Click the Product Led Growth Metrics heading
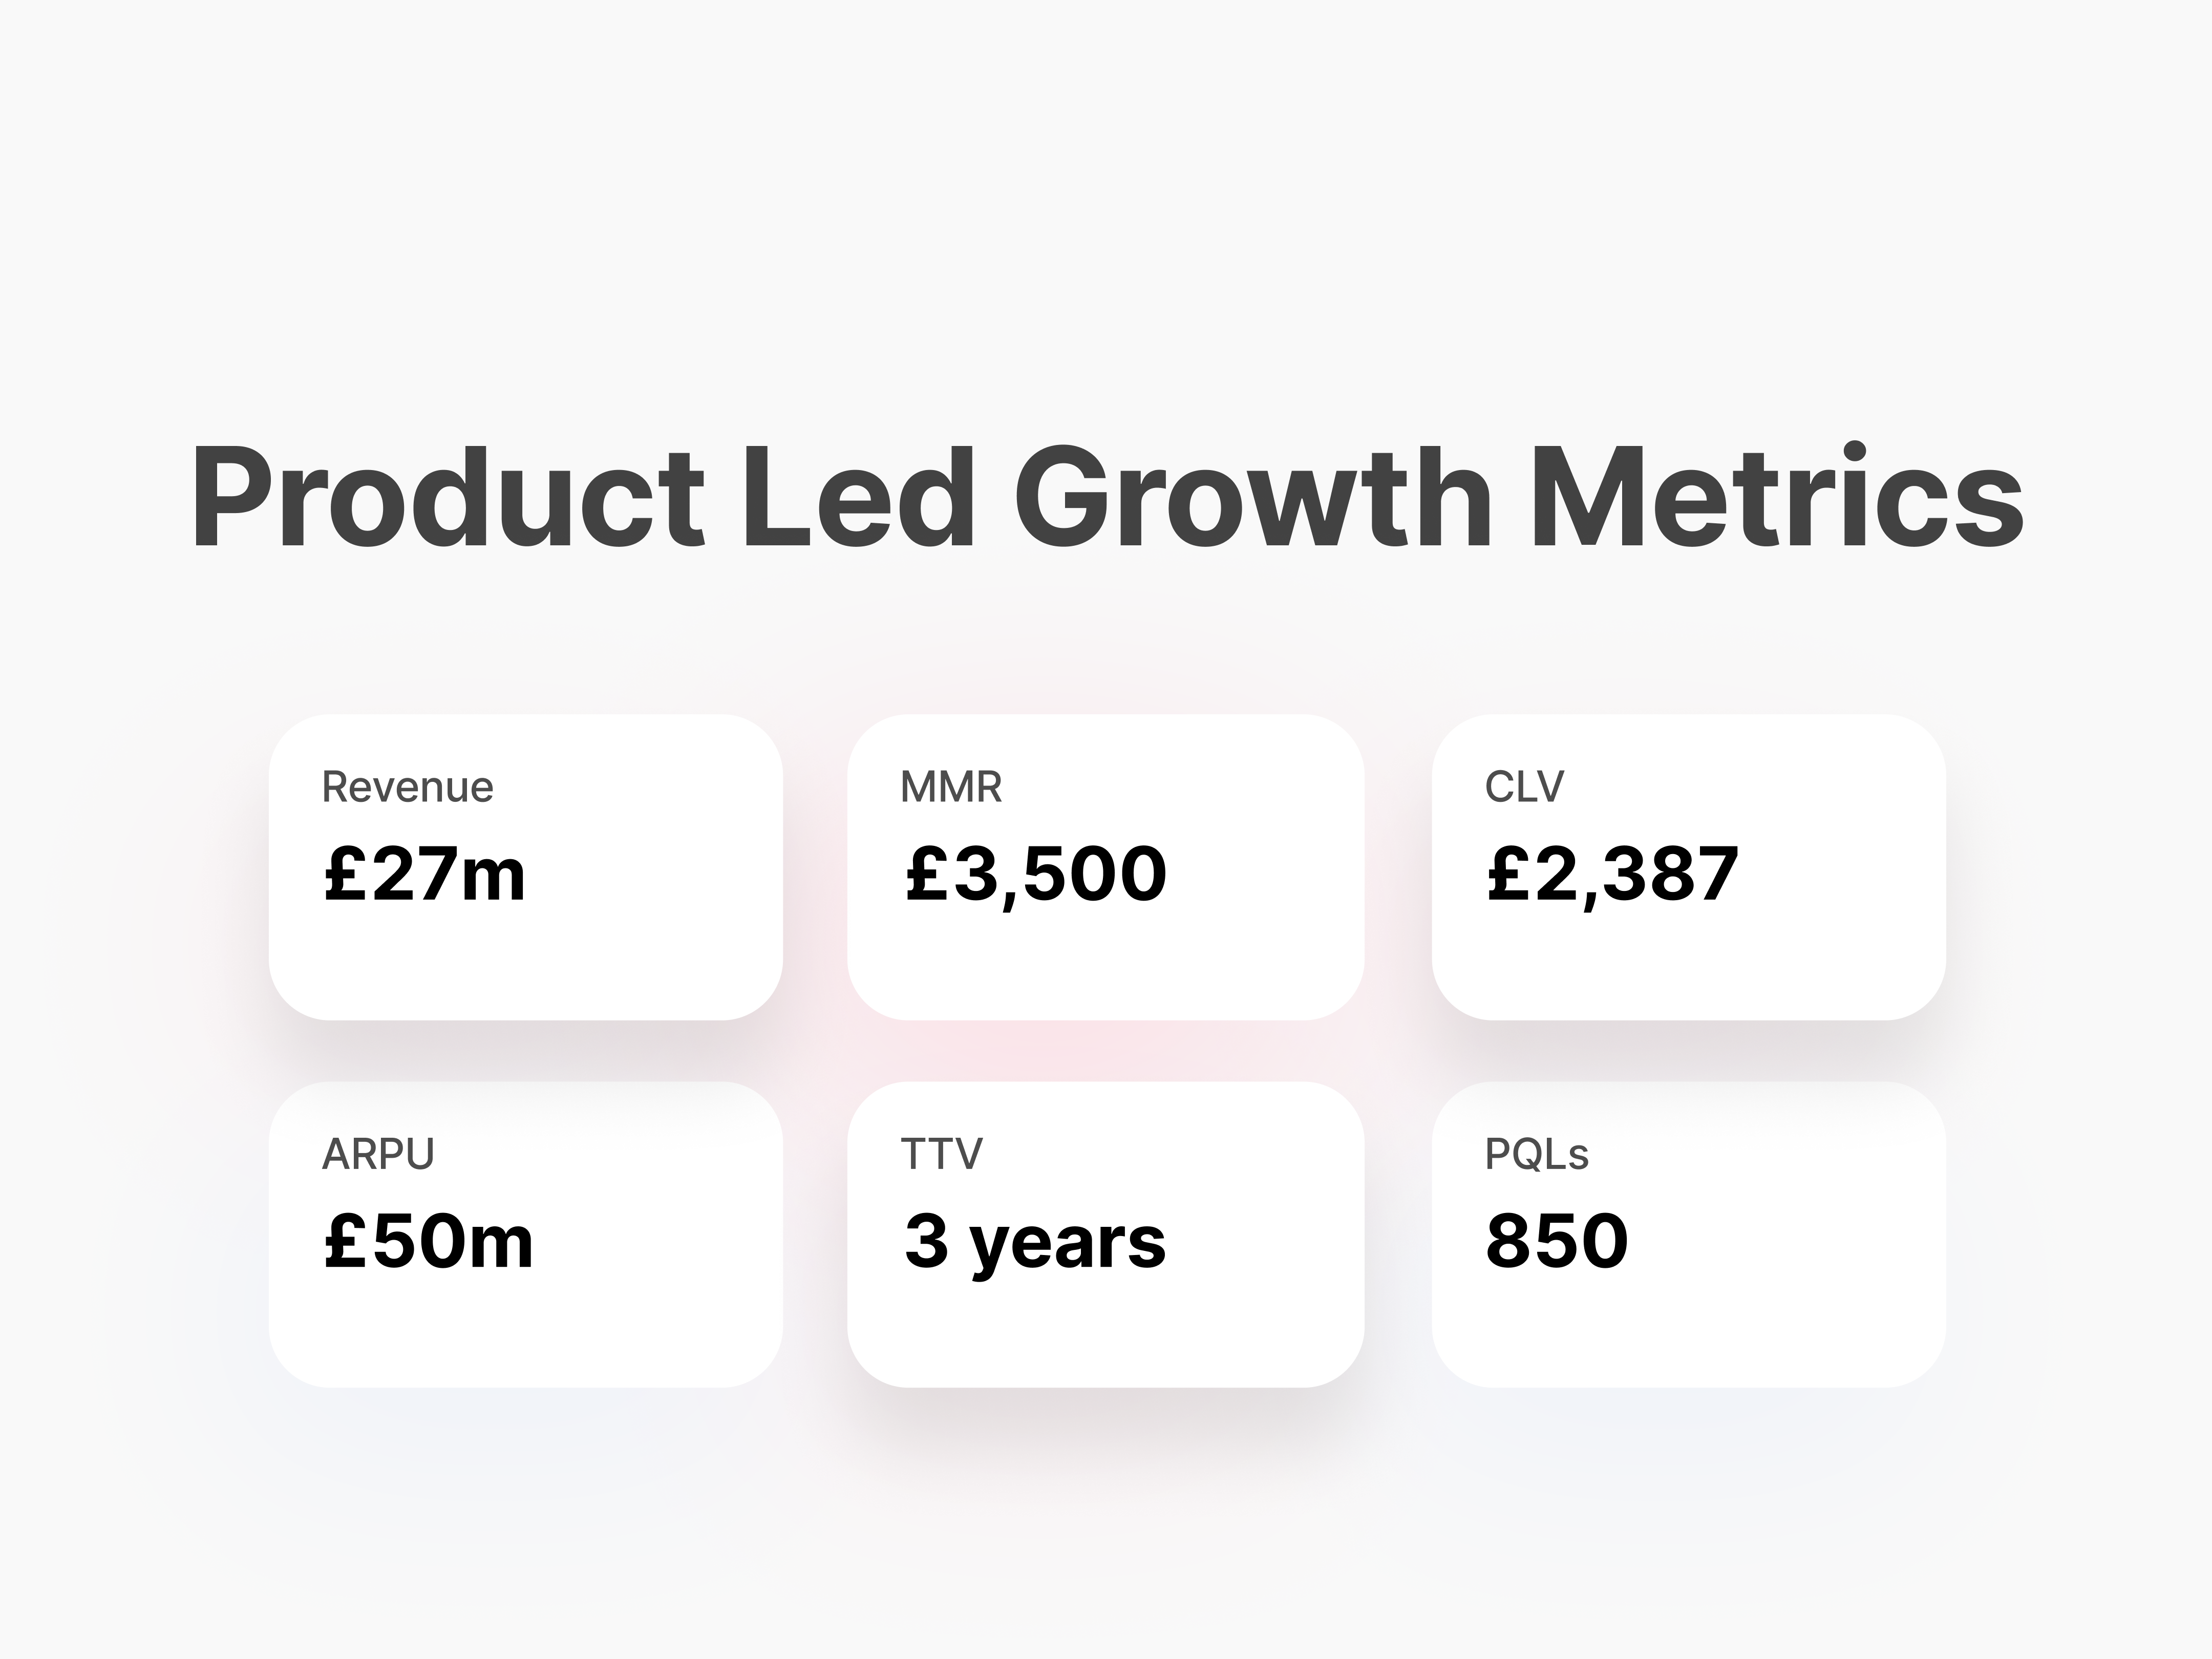Image resolution: width=2212 pixels, height=1659 pixels. tap(1108, 497)
